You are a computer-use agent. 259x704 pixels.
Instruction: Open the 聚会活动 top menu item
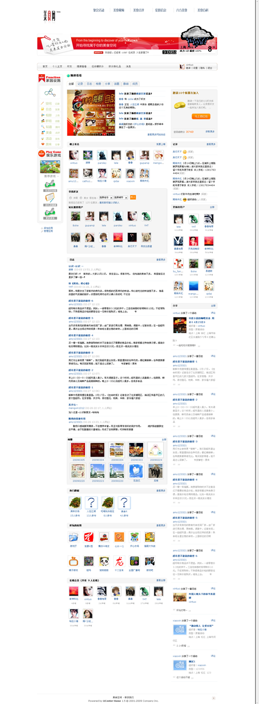pos(98,10)
